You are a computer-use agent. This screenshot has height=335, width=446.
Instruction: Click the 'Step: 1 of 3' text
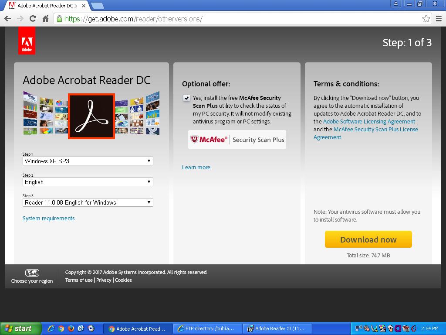click(x=407, y=43)
